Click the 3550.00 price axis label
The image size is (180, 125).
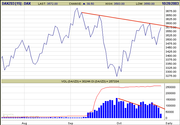coord(171,31)
